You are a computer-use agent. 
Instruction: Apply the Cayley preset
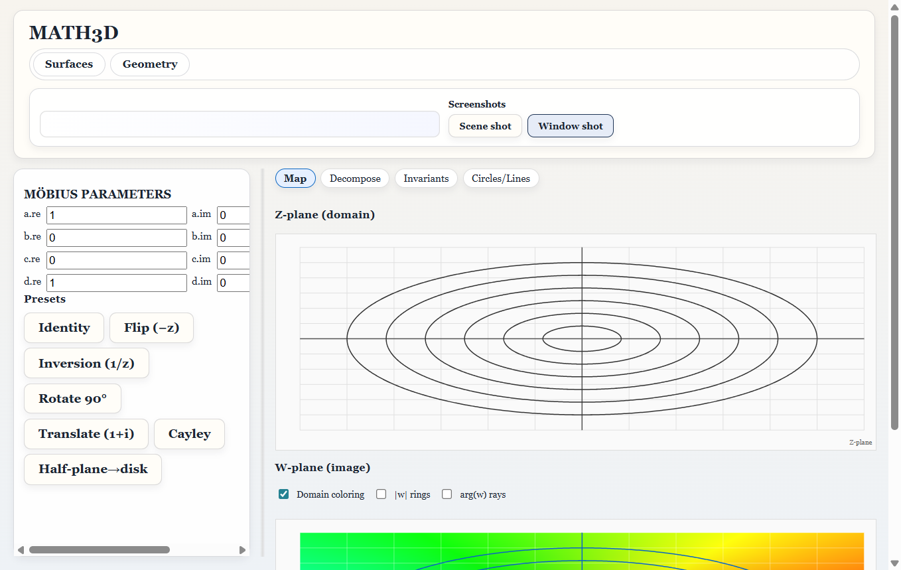coord(189,434)
